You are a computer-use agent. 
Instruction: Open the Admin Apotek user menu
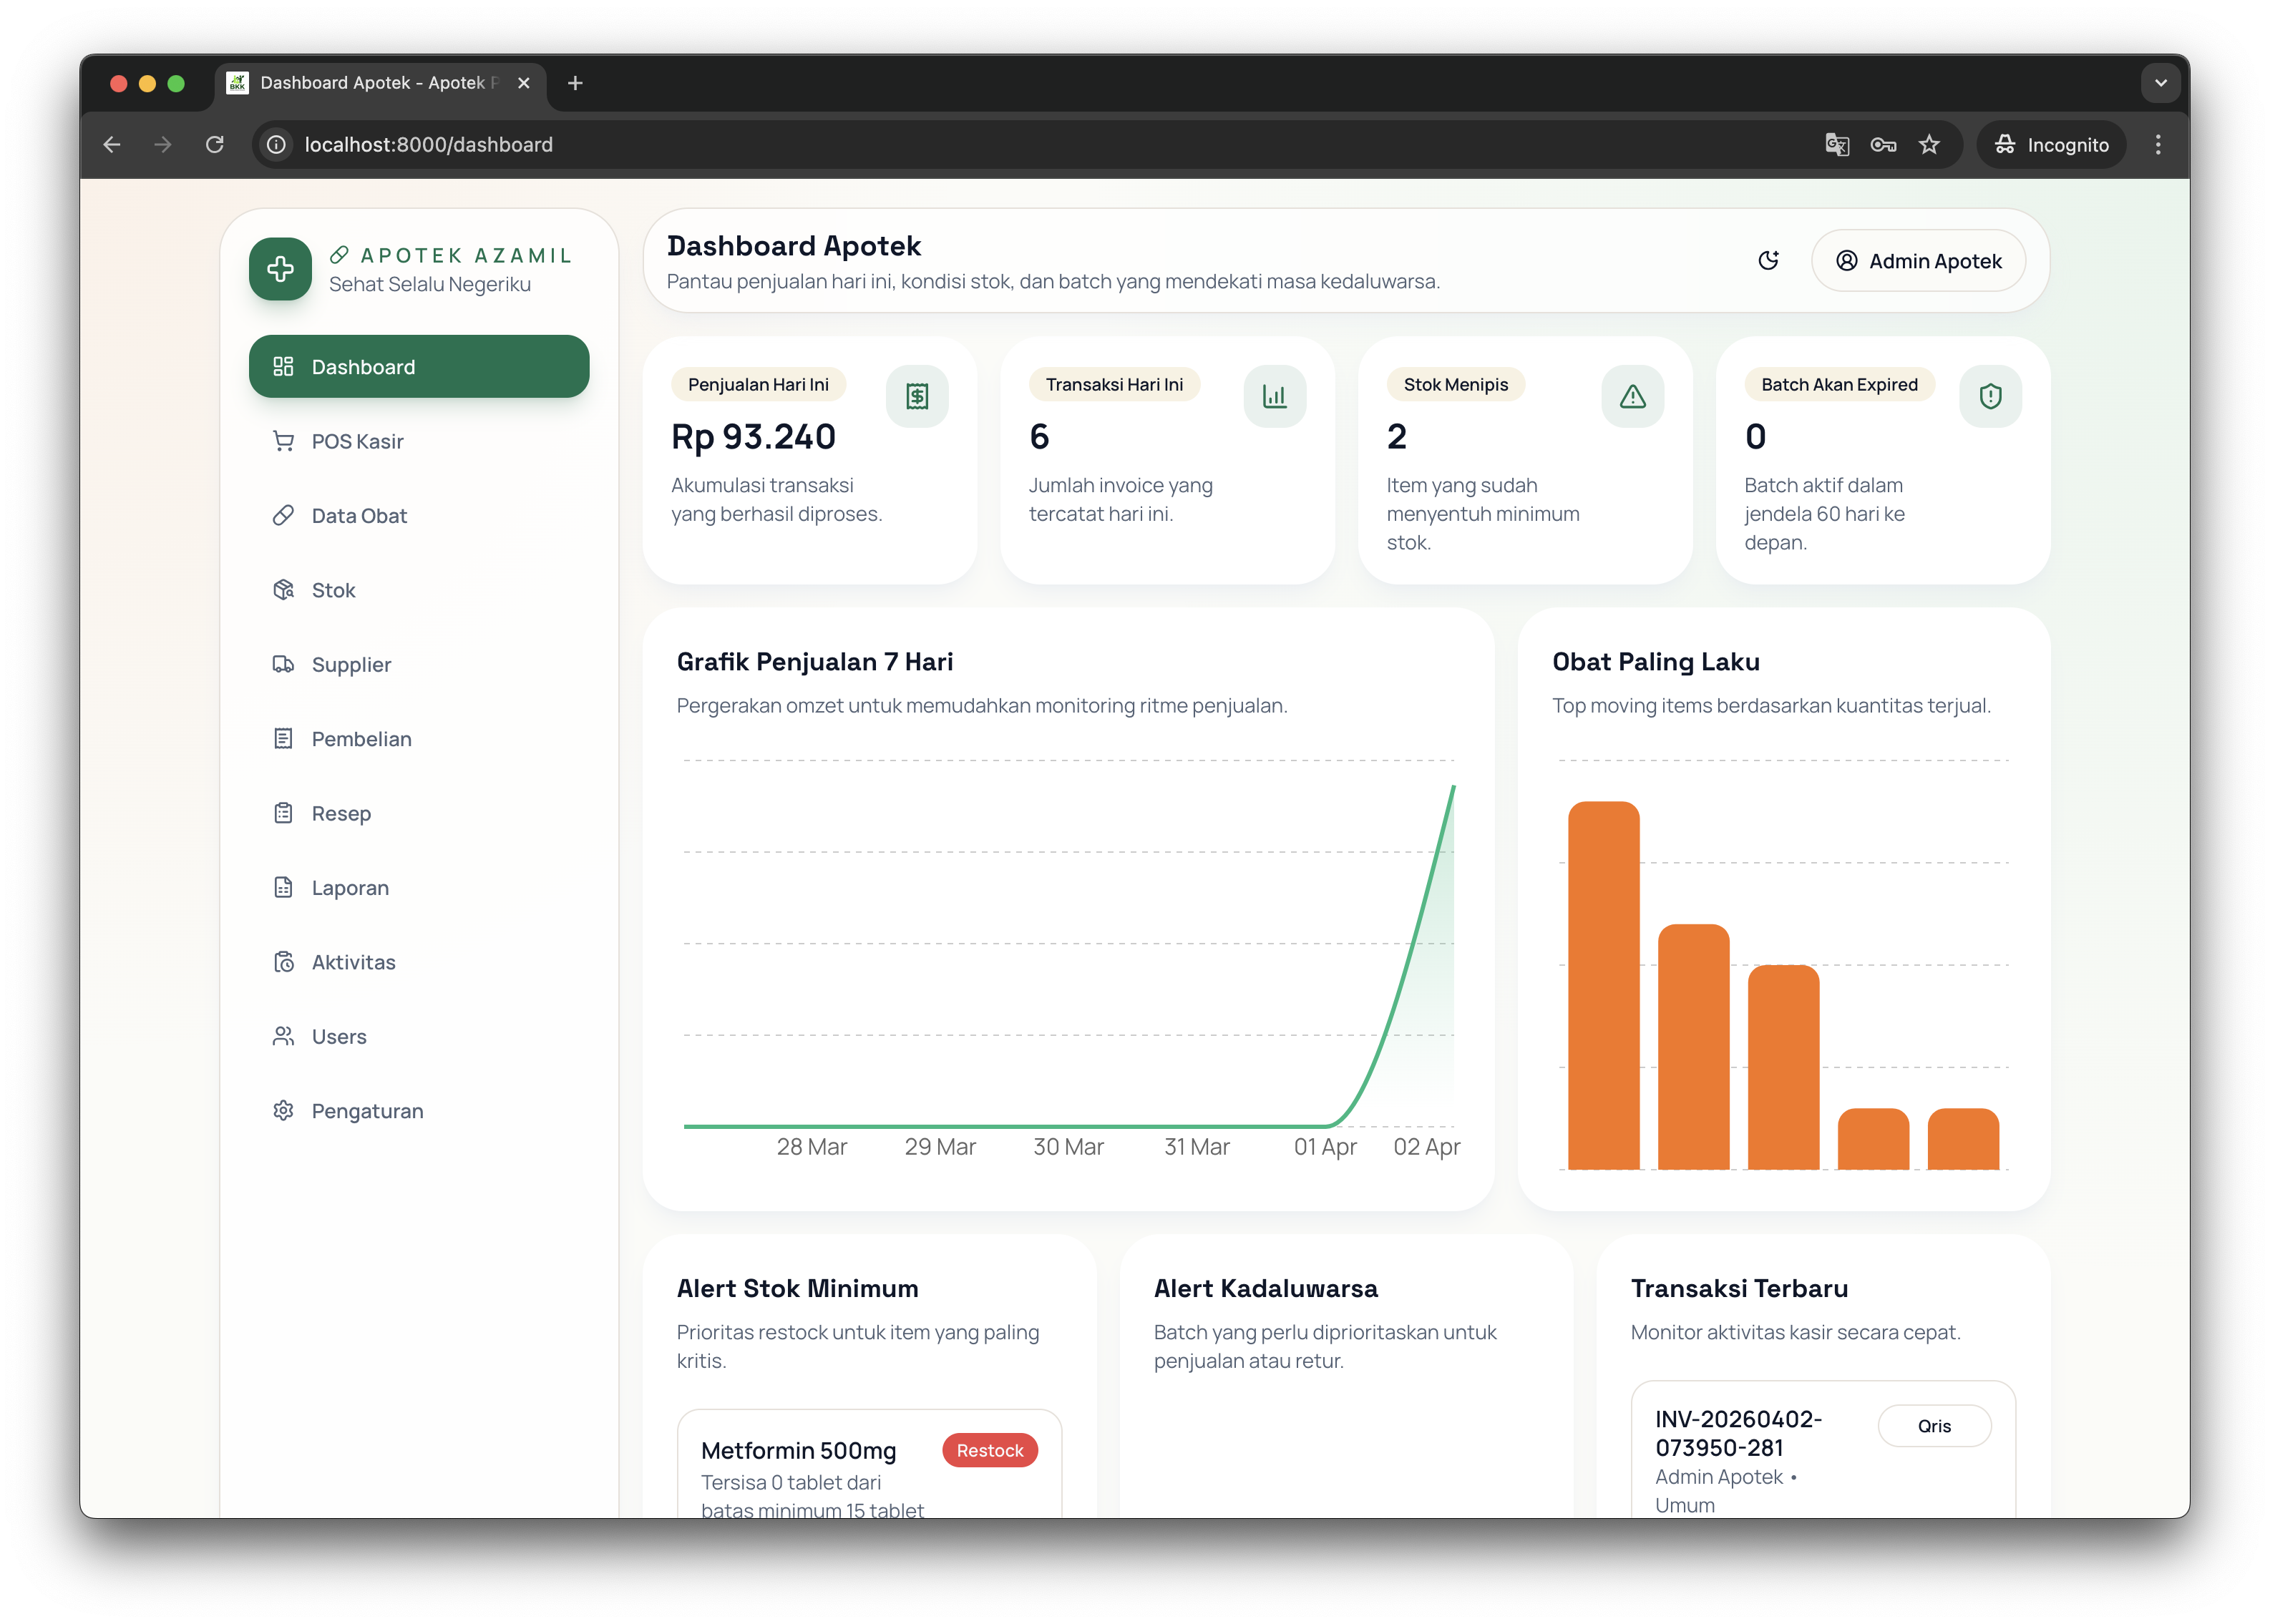click(1918, 261)
